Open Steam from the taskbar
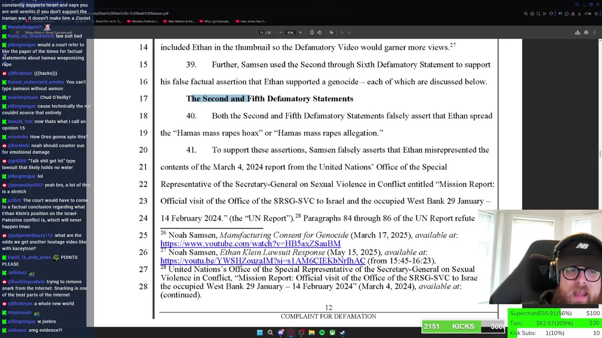This screenshot has width=602, height=338. click(x=342, y=332)
